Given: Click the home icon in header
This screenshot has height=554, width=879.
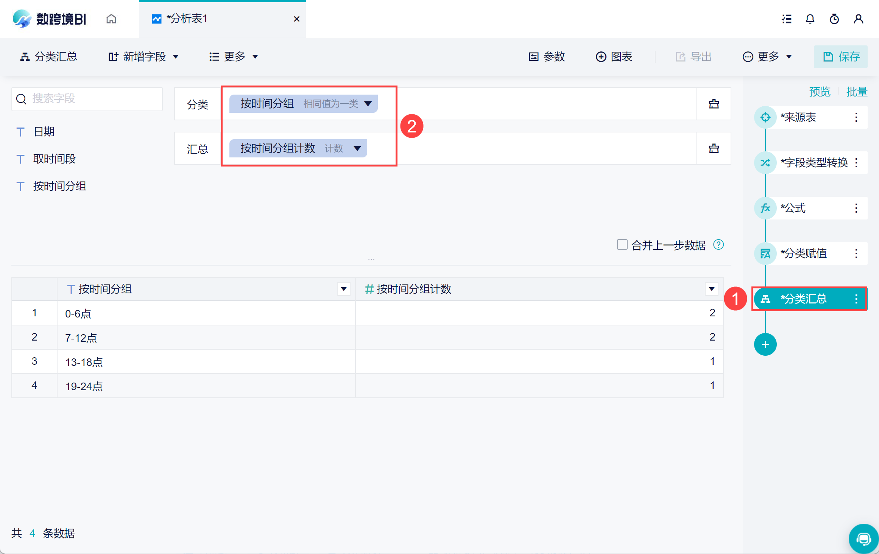Looking at the screenshot, I should [111, 19].
